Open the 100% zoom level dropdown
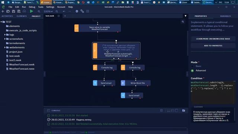This screenshot has height=134, width=238. [x=48, y=12]
